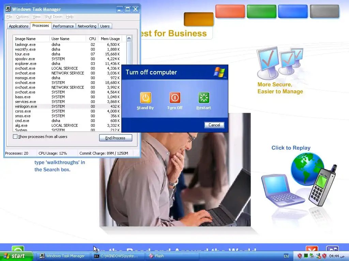Viewport: 349px width, 261px height.
Task: Select the services.exe process
Action: pyautogui.click(x=67, y=102)
